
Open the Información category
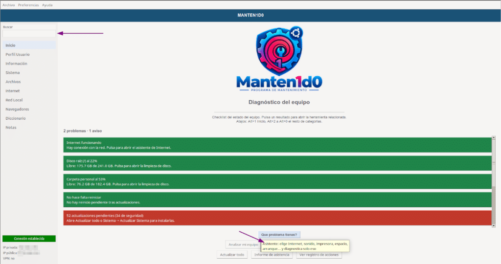(29, 64)
